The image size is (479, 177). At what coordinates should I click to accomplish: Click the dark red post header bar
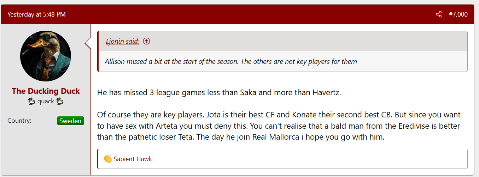click(x=237, y=14)
